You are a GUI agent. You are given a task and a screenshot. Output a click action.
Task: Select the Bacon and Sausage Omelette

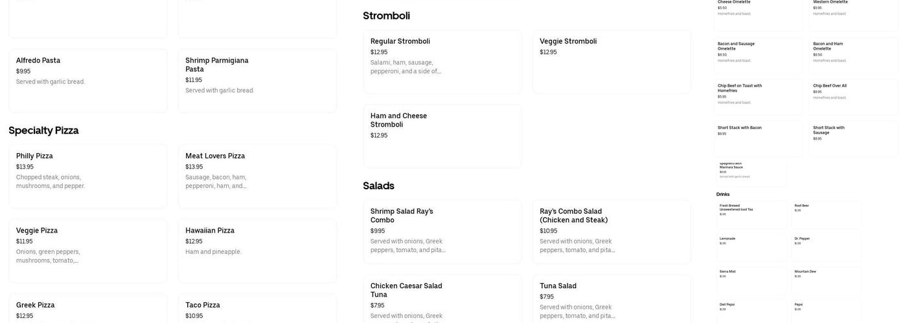pyautogui.click(x=758, y=54)
